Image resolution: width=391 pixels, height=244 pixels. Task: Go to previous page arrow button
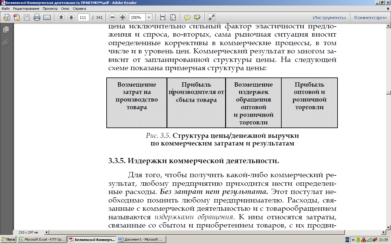61,17
